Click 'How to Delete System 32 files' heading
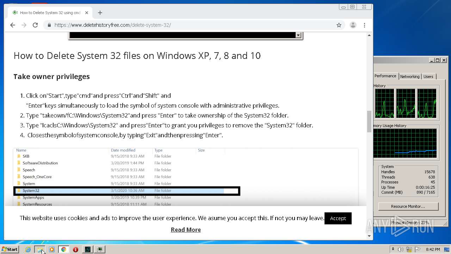Viewport: 451px width, 254px height. click(x=137, y=55)
